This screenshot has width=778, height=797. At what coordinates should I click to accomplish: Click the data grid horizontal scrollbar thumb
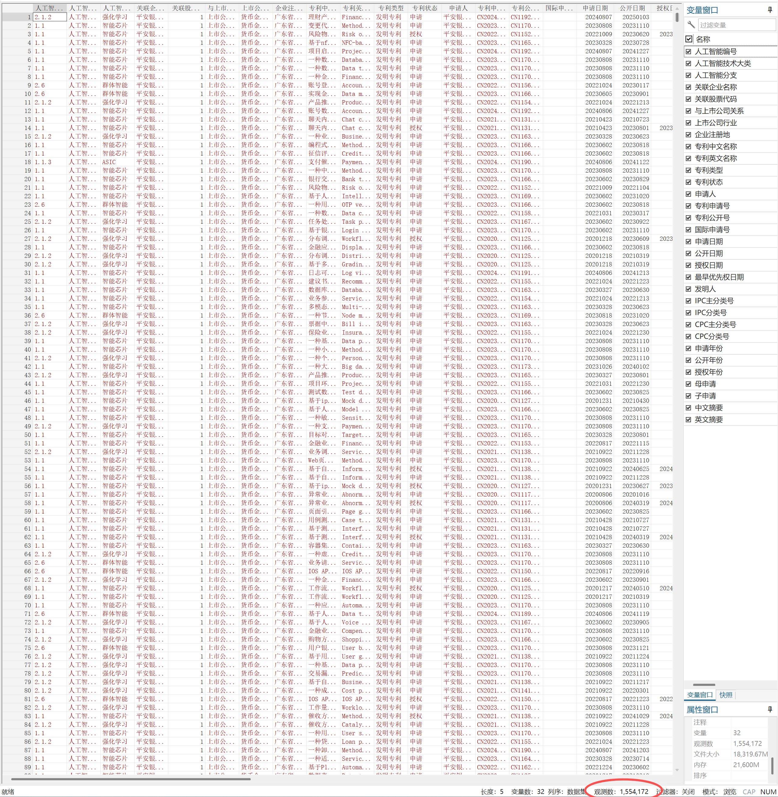coord(131,779)
